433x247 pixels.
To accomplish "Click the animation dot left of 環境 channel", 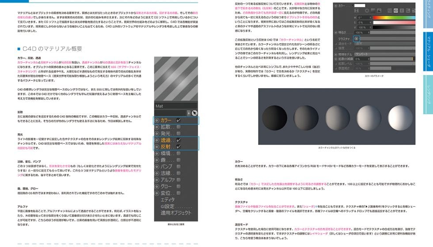I will click(x=157, y=153).
